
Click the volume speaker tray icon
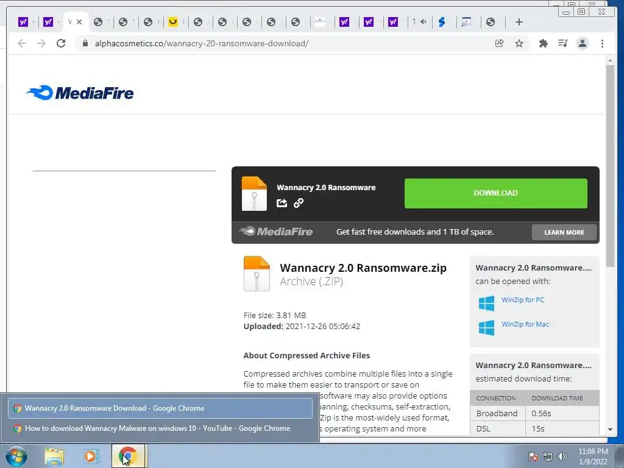point(562,456)
